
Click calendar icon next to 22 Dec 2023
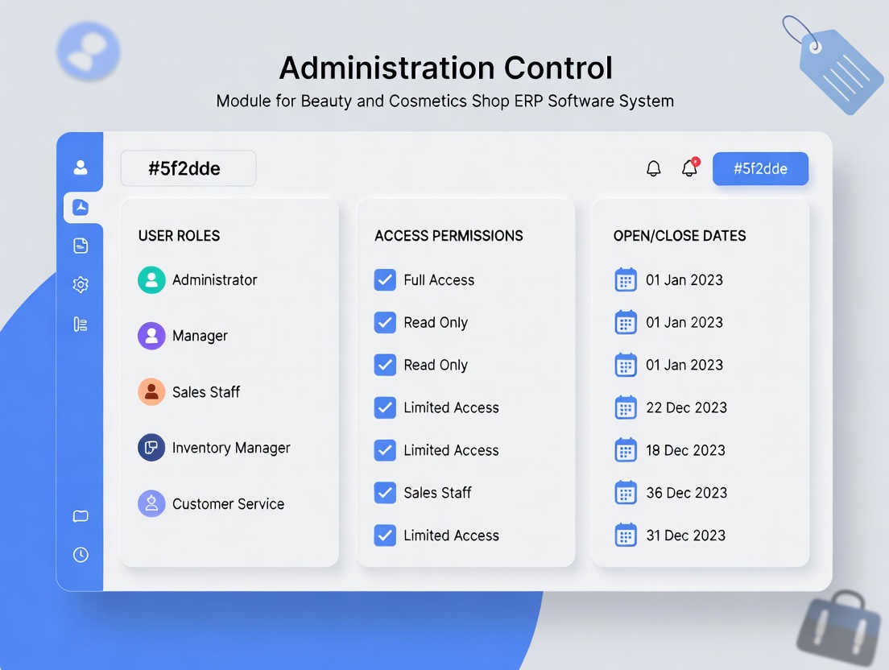click(x=626, y=407)
